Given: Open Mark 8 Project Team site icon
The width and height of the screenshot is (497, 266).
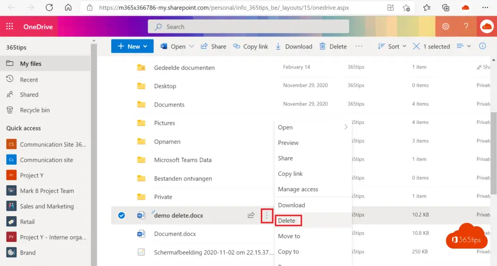Looking at the screenshot, I should [x=12, y=191].
